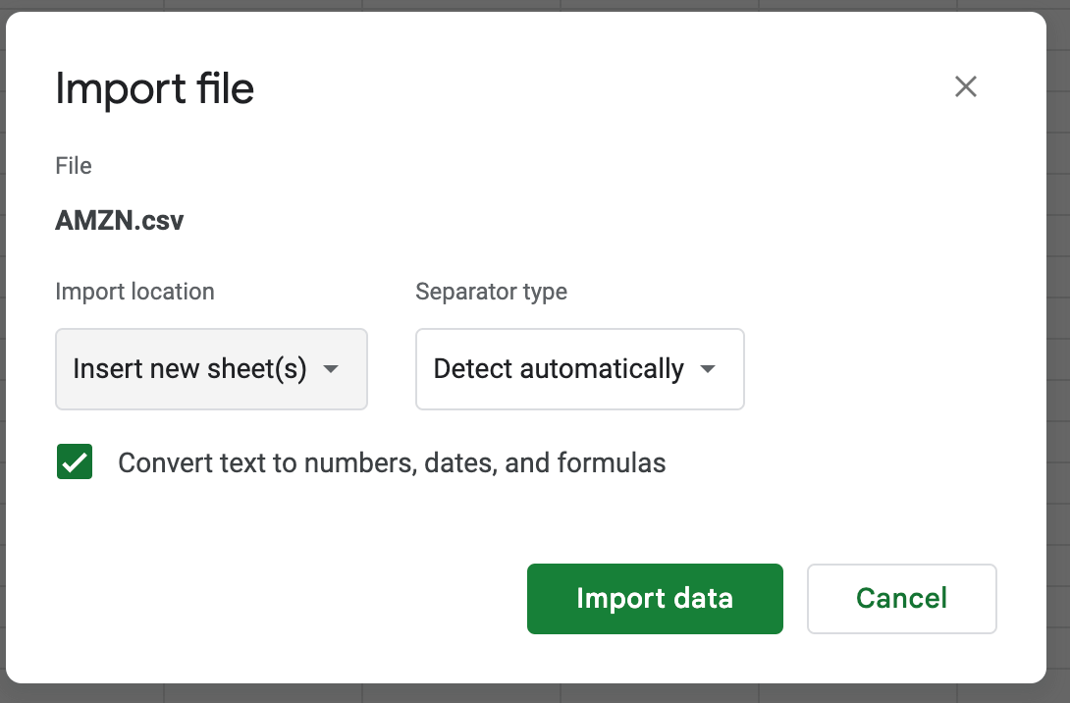Click the AMZN.csv file name
This screenshot has height=703, width=1070.
coord(120,220)
